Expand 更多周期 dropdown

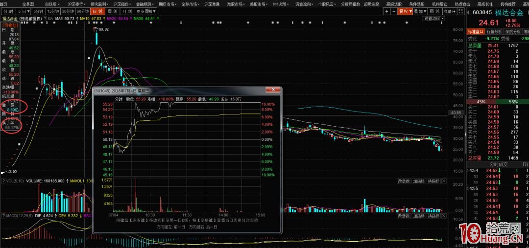(145, 11)
